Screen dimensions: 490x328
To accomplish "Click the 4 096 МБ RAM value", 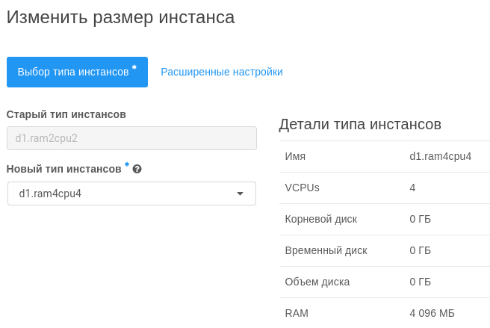I will pos(432,313).
